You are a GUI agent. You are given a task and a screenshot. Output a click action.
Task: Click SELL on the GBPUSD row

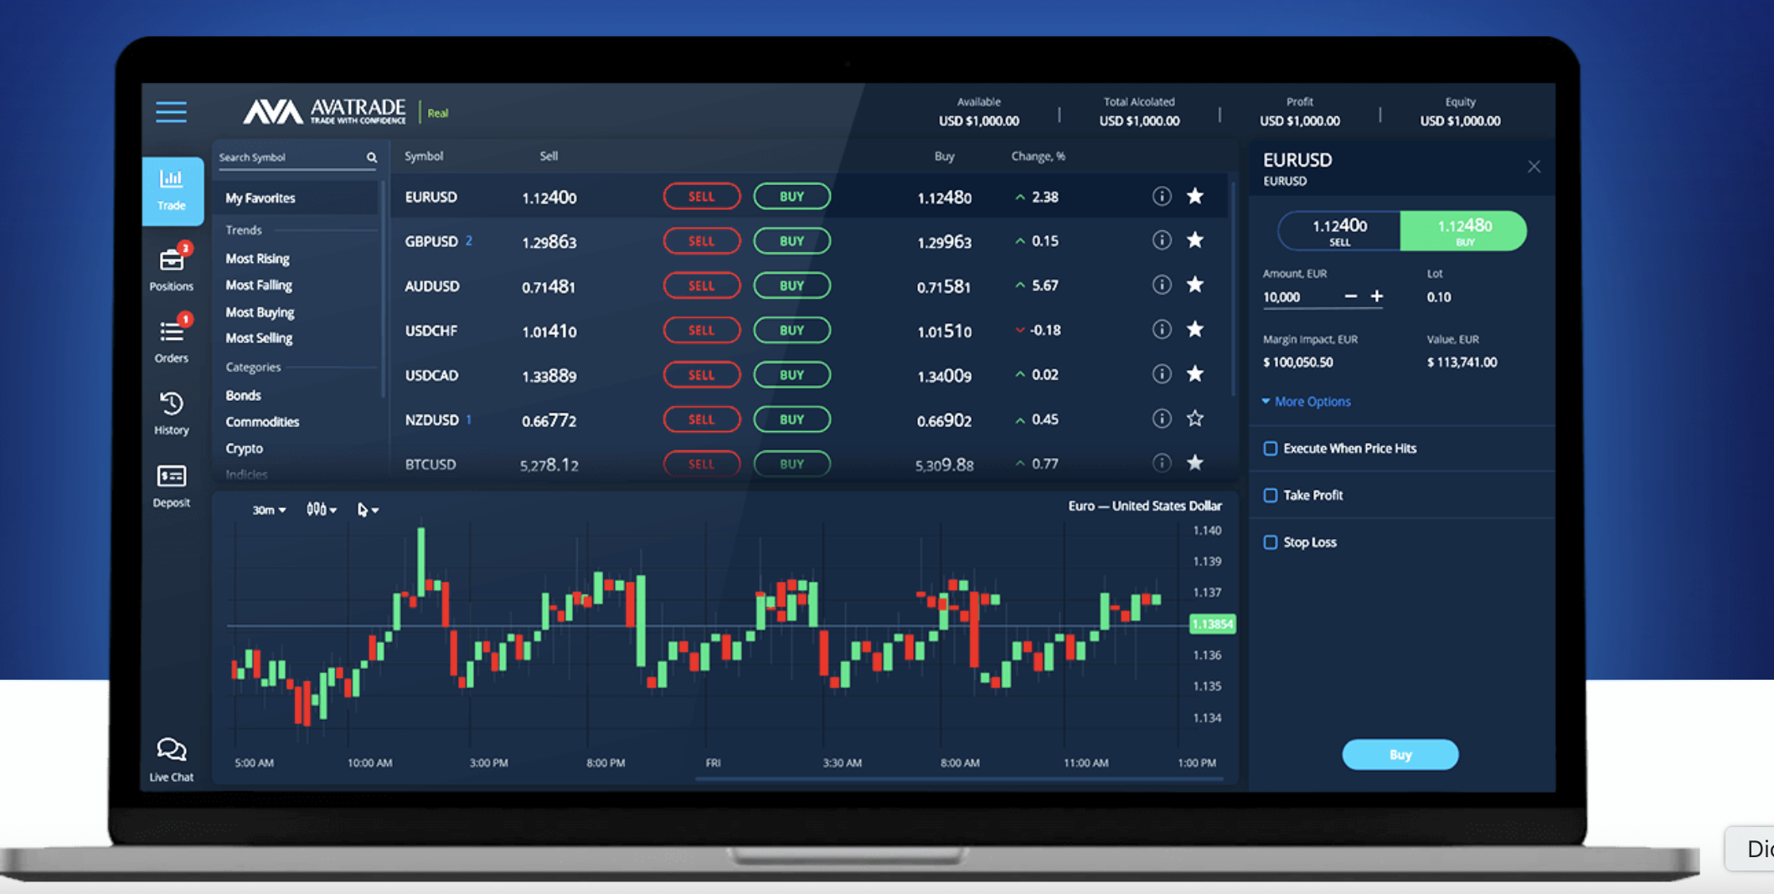click(702, 241)
